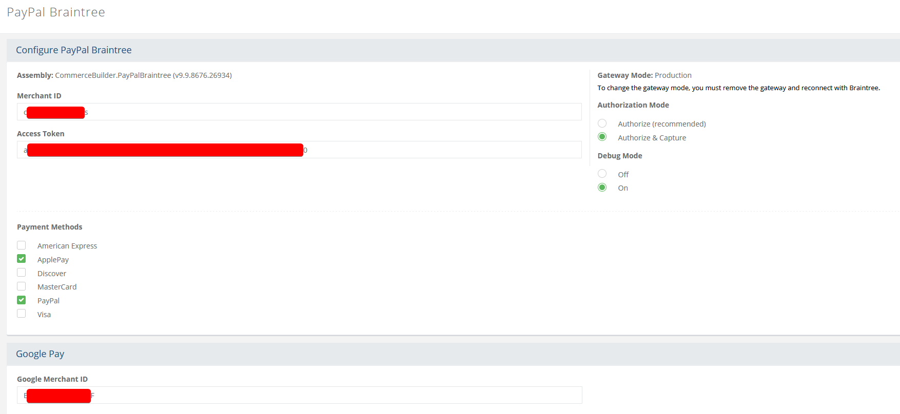Select the Authorize & Capture radio button
This screenshot has height=414, width=900.
pos(602,137)
